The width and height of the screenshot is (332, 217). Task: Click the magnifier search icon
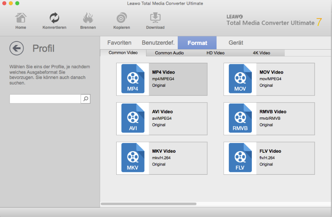86,99
